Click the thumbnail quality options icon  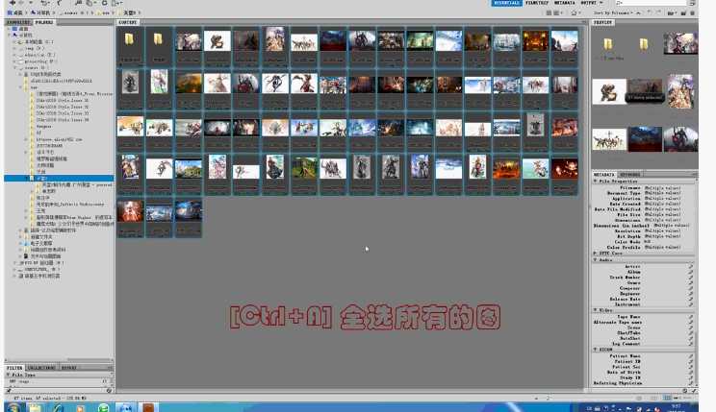pos(557,13)
